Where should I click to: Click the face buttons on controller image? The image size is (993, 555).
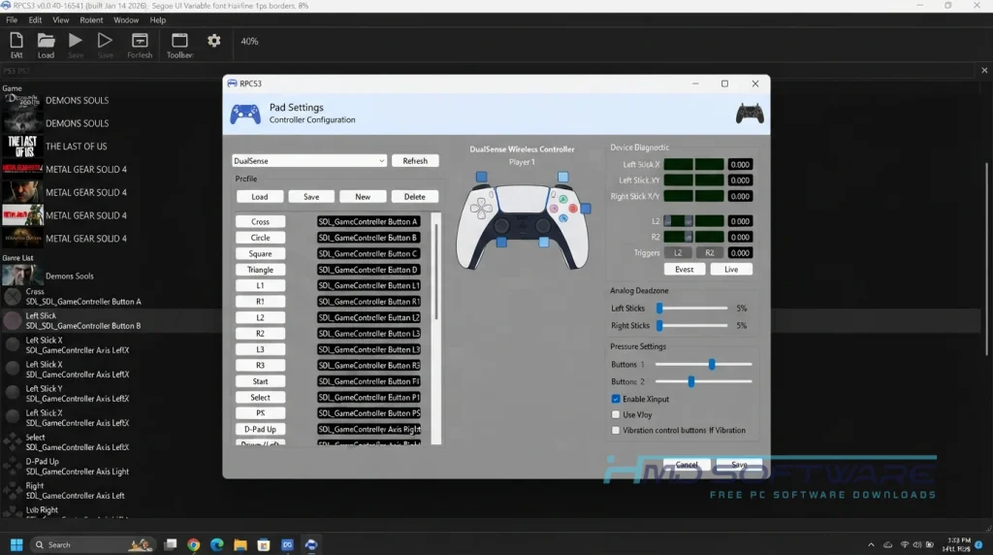[563, 209]
